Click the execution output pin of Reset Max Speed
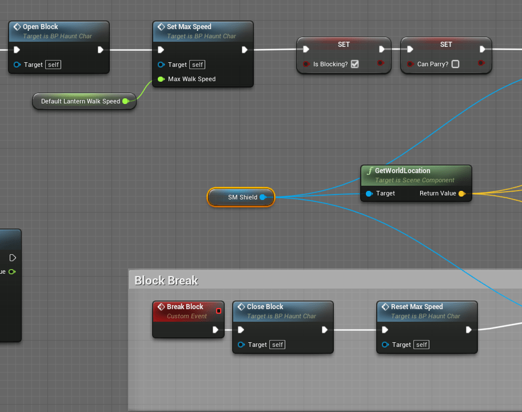 (469, 330)
